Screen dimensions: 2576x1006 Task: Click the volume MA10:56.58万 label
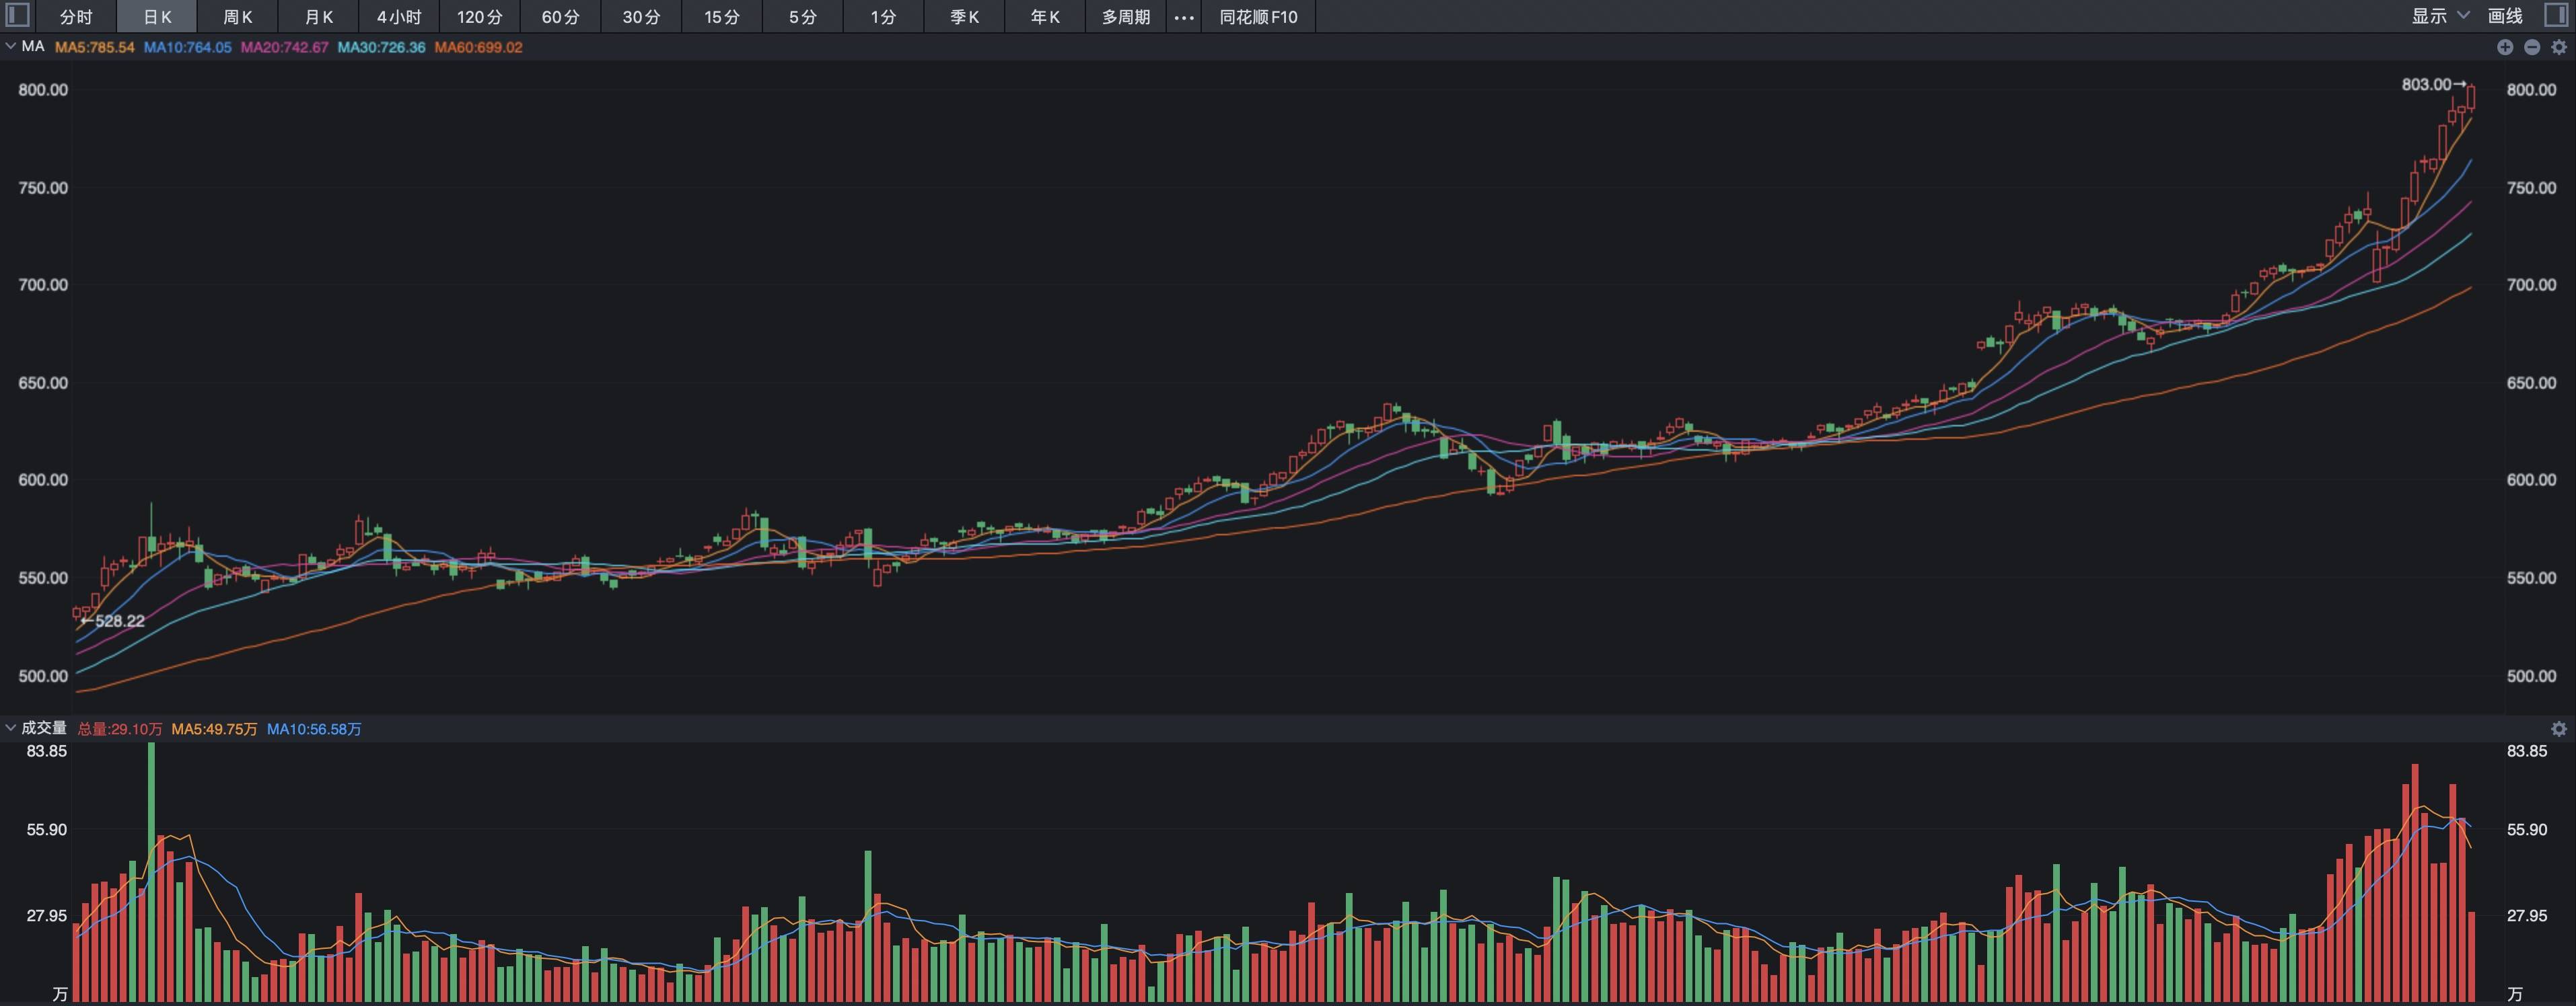tap(314, 729)
